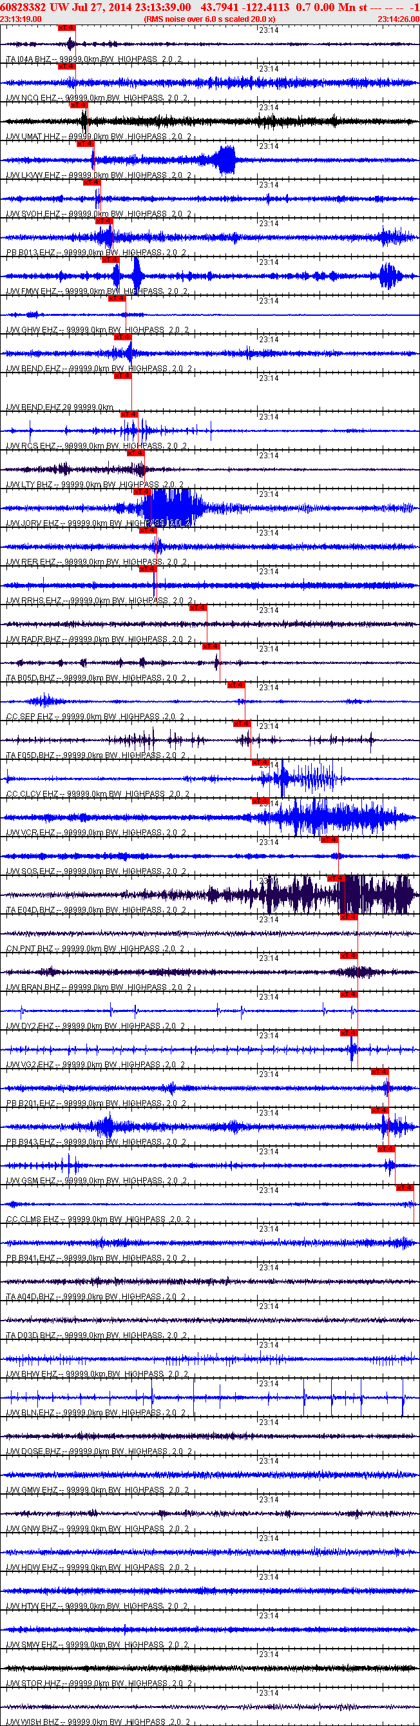The image size is (420, 1726).
Task: Click the pick flag on the UW RADR trace
Action: click(198, 608)
